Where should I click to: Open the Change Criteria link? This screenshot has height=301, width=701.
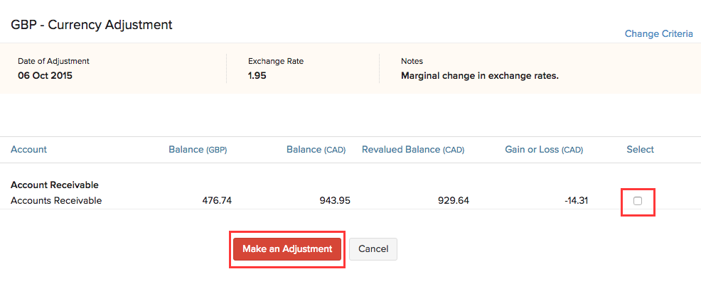658,33
